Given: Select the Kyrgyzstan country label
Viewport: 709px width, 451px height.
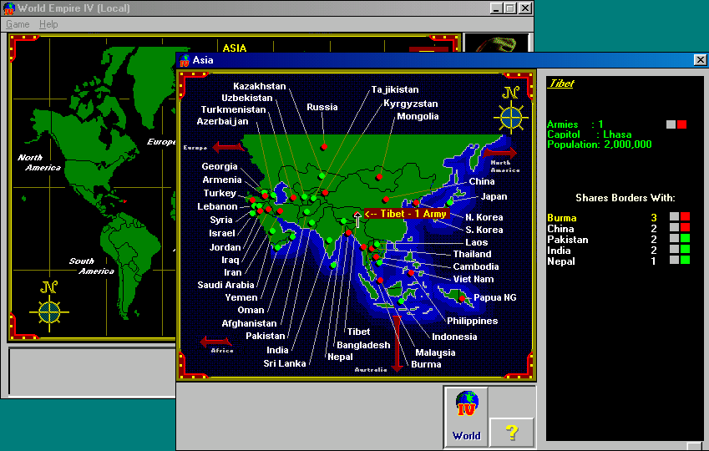Looking at the screenshot, I should pos(411,104).
